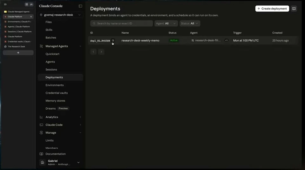Open Dreams in the sidebar

(51, 108)
